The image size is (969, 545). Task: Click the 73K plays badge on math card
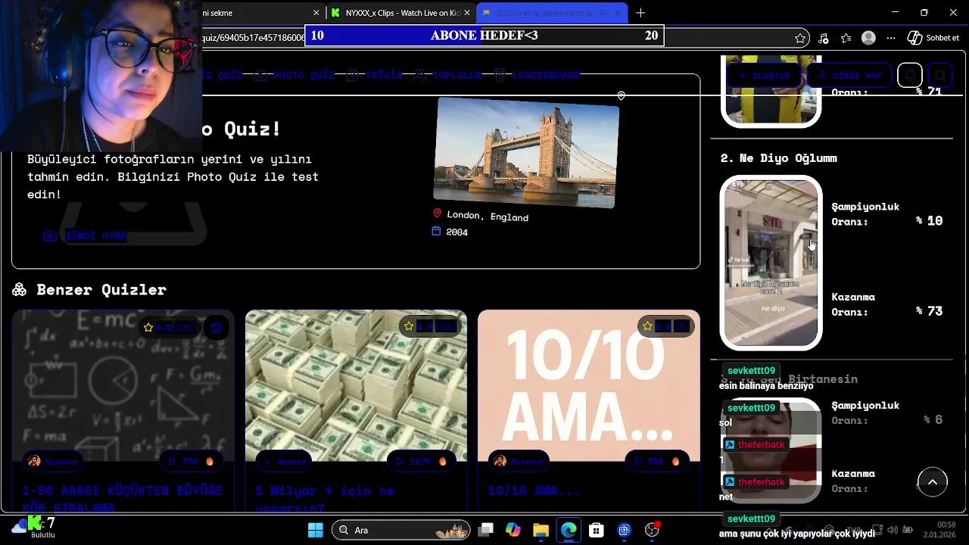tap(191, 461)
